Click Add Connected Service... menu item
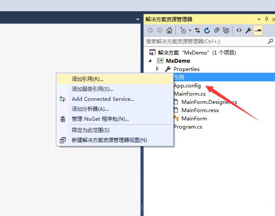 [x=103, y=99]
